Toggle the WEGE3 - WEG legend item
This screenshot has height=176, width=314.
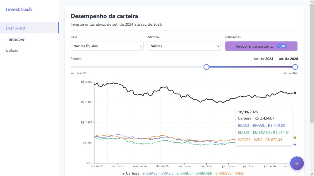(229, 174)
